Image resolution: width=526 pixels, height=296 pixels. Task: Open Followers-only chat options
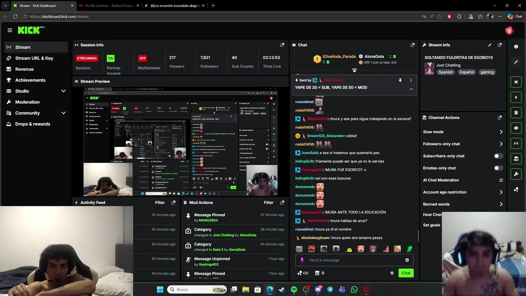[463, 144]
